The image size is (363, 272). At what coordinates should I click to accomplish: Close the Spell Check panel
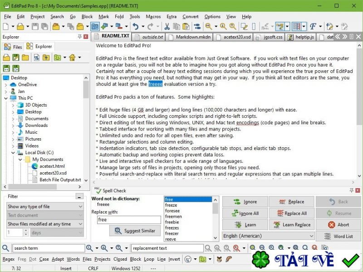(x=358, y=190)
